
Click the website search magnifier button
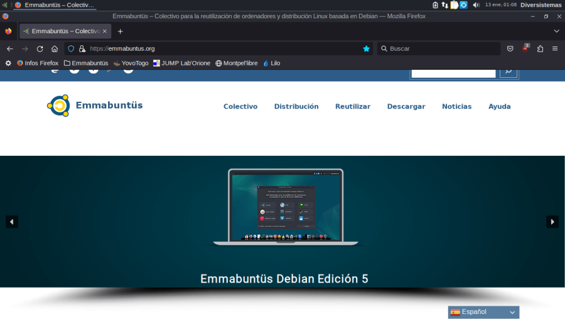[508, 72]
